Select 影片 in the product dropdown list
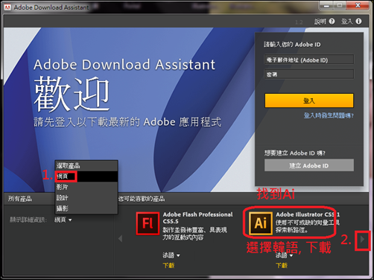The height and width of the screenshot is (280, 374). point(86,187)
